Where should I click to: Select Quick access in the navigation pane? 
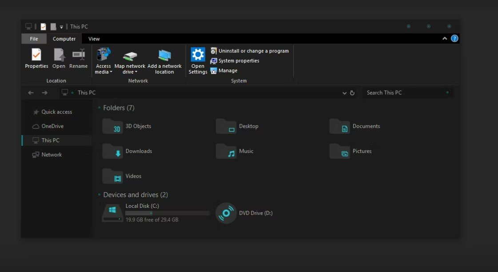56,112
